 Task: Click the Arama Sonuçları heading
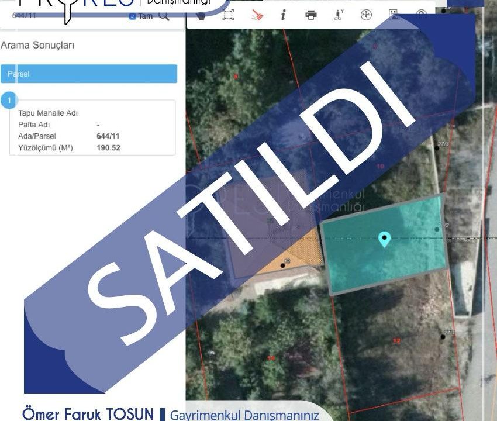[x=37, y=45]
